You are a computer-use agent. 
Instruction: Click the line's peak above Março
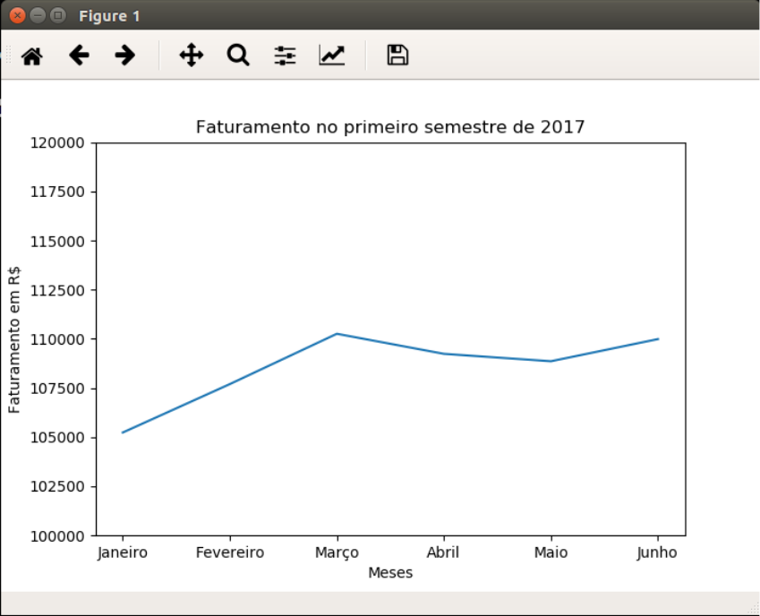pyautogui.click(x=337, y=334)
